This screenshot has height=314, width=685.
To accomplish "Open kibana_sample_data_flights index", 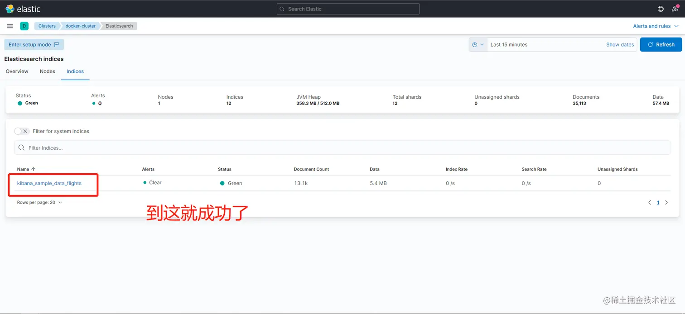I will click(x=49, y=183).
